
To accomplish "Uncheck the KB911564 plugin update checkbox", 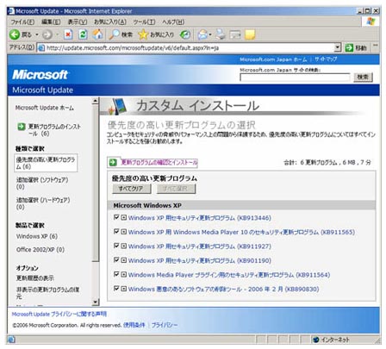I will click(116, 274).
